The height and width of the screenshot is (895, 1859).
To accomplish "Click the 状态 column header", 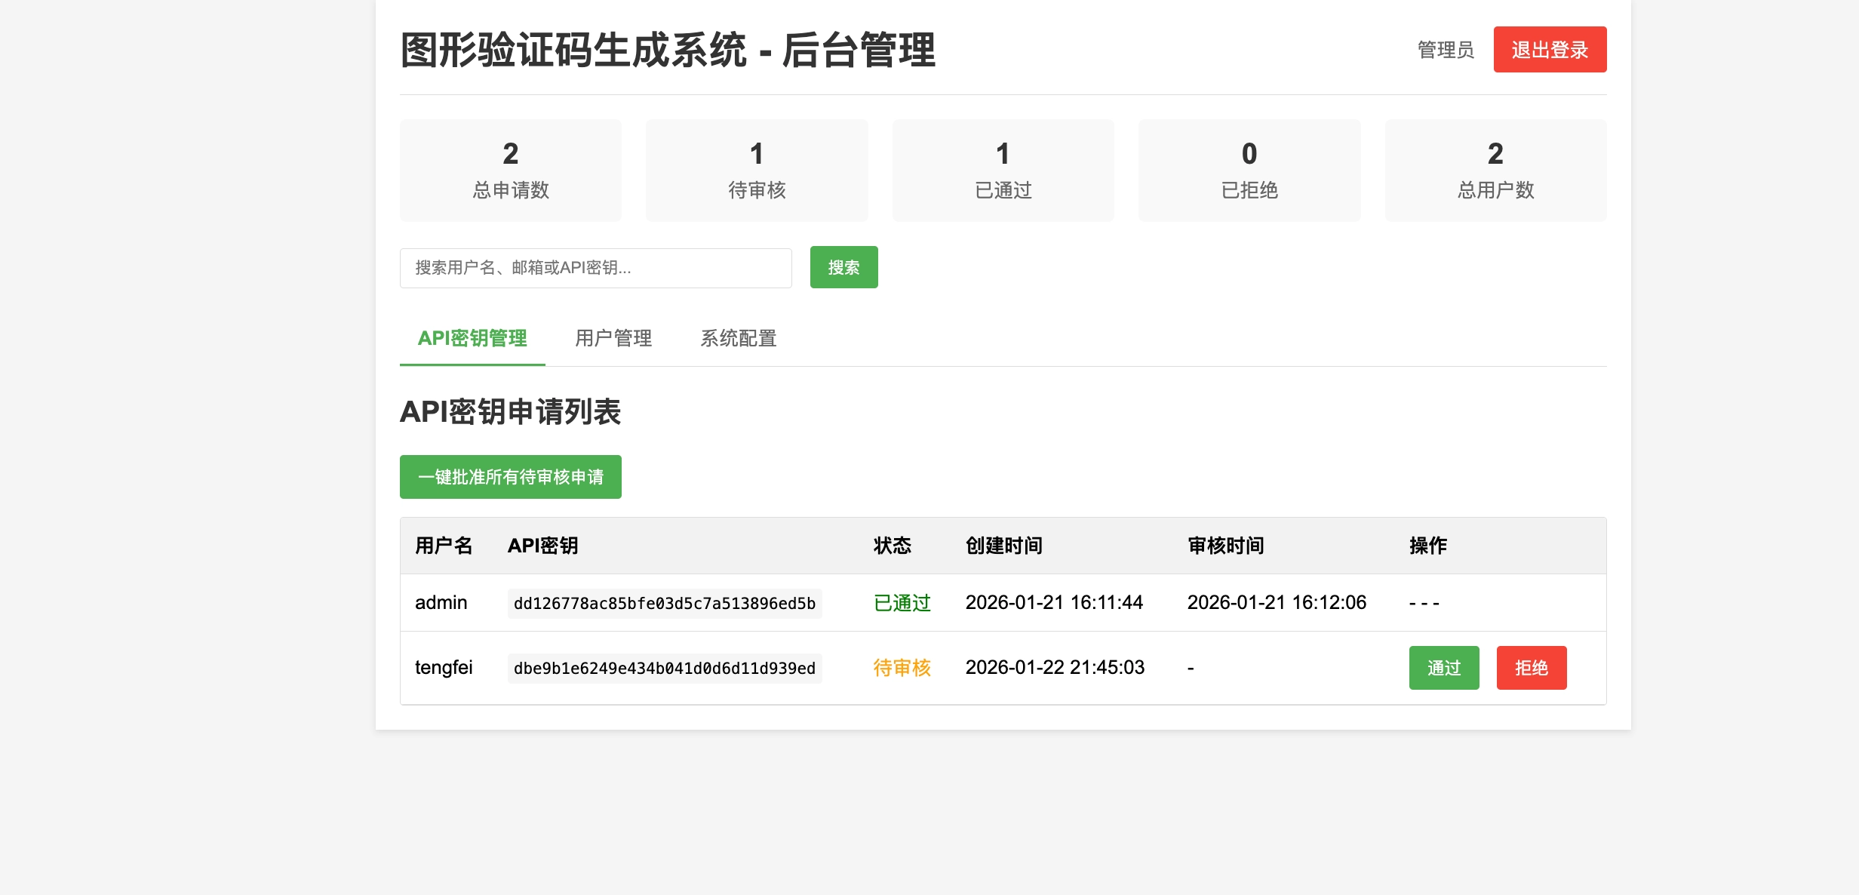I will point(892,546).
